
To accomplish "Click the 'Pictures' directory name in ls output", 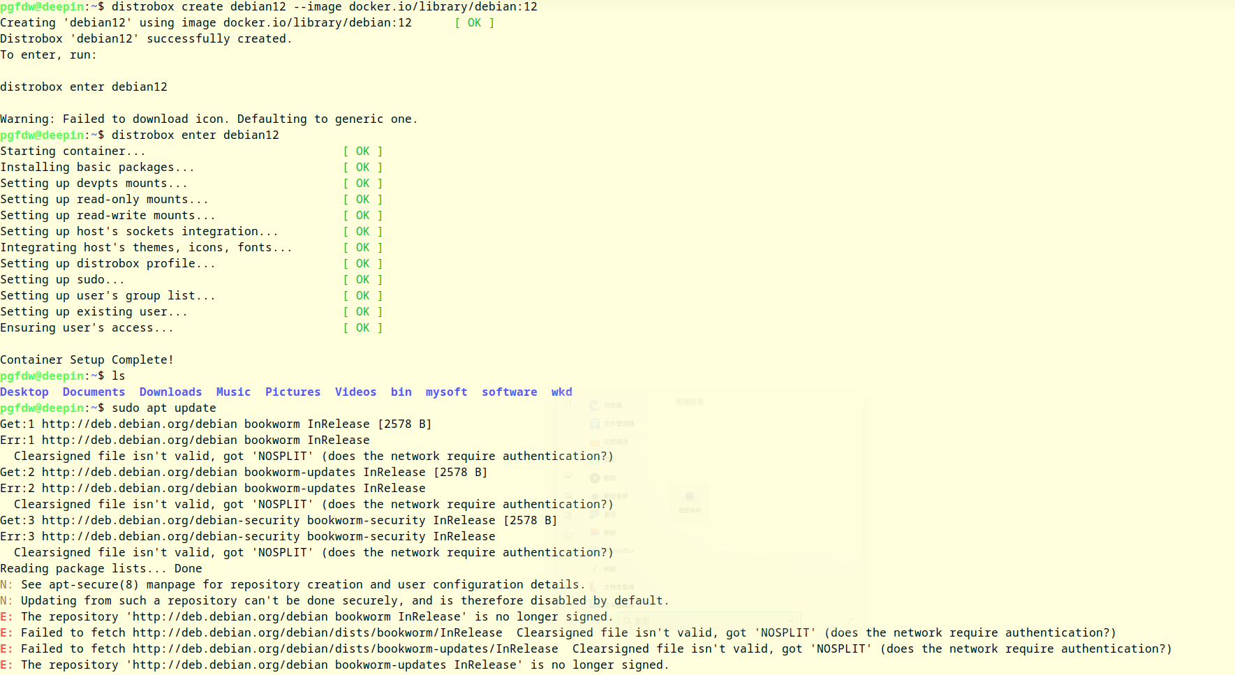I will 293,392.
